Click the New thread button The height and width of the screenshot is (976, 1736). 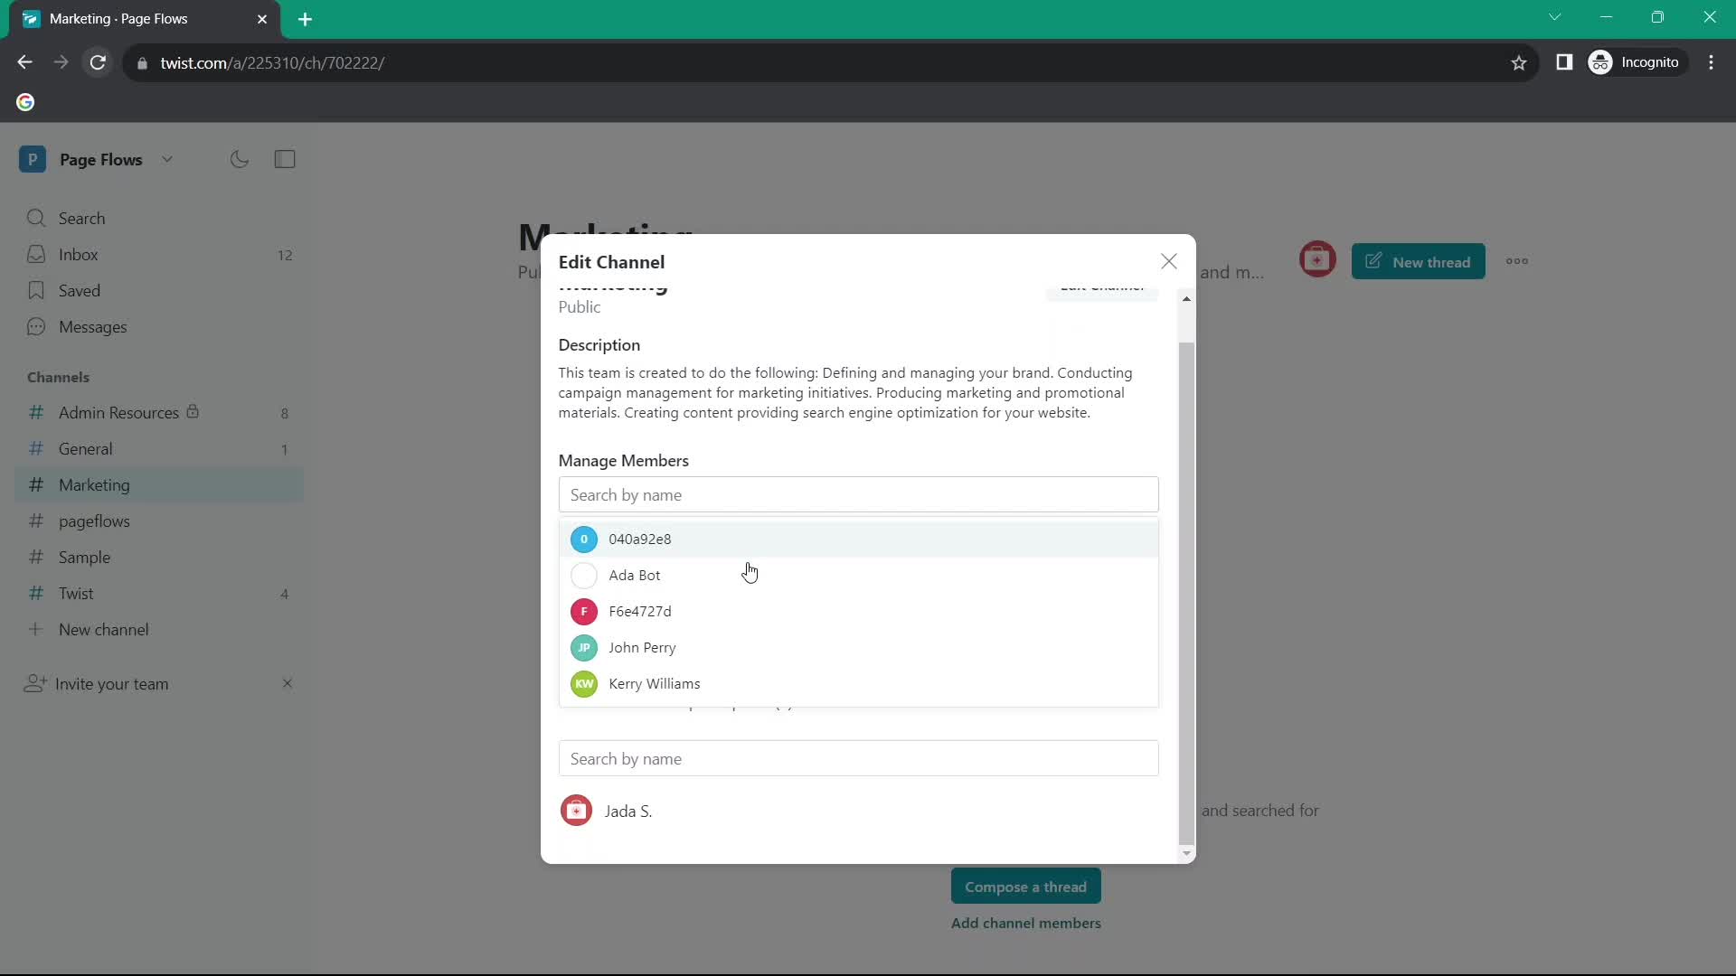point(1421,261)
